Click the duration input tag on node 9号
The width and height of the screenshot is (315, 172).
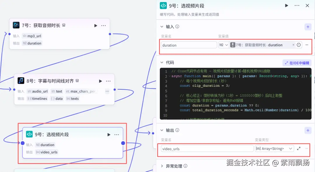pyautogui.click(x=45, y=145)
